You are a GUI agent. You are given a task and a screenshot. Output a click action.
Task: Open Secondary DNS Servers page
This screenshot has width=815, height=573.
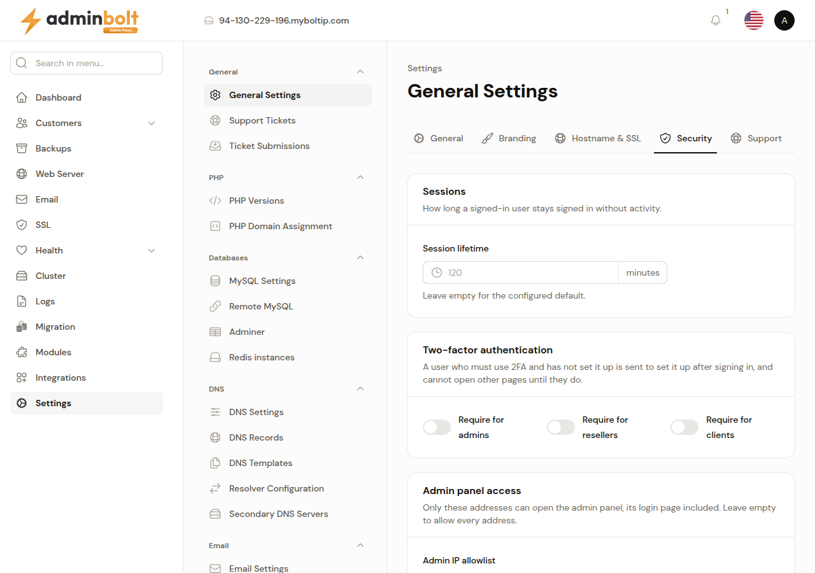[288, 514]
